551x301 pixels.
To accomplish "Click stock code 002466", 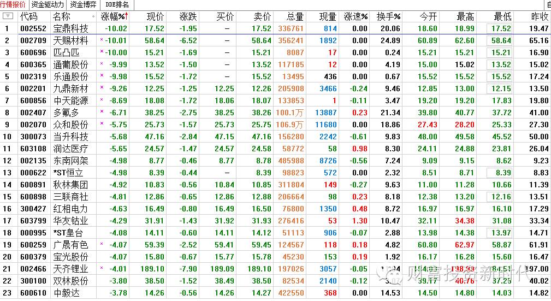I will click(33, 269).
